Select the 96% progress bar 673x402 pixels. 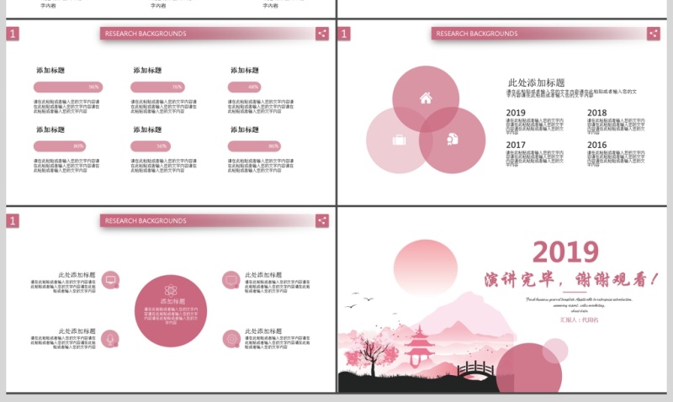[68, 87]
